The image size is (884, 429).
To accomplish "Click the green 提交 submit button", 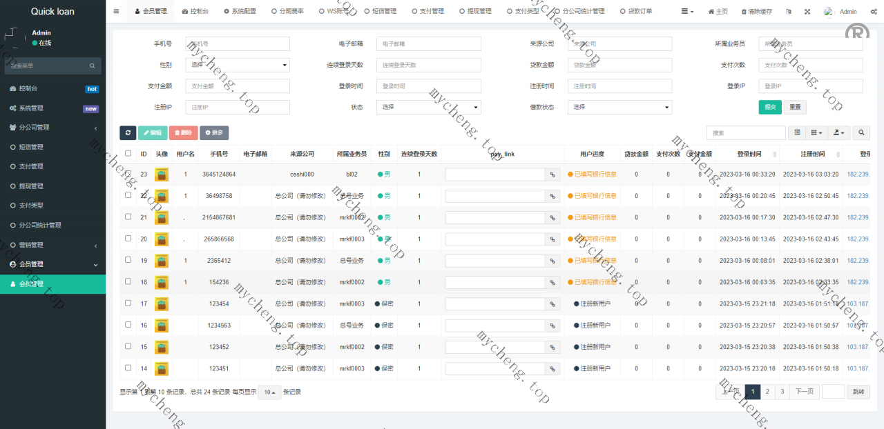I will coord(769,108).
